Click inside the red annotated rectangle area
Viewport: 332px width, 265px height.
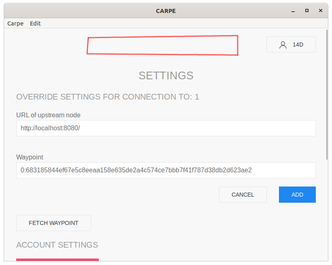[162, 45]
